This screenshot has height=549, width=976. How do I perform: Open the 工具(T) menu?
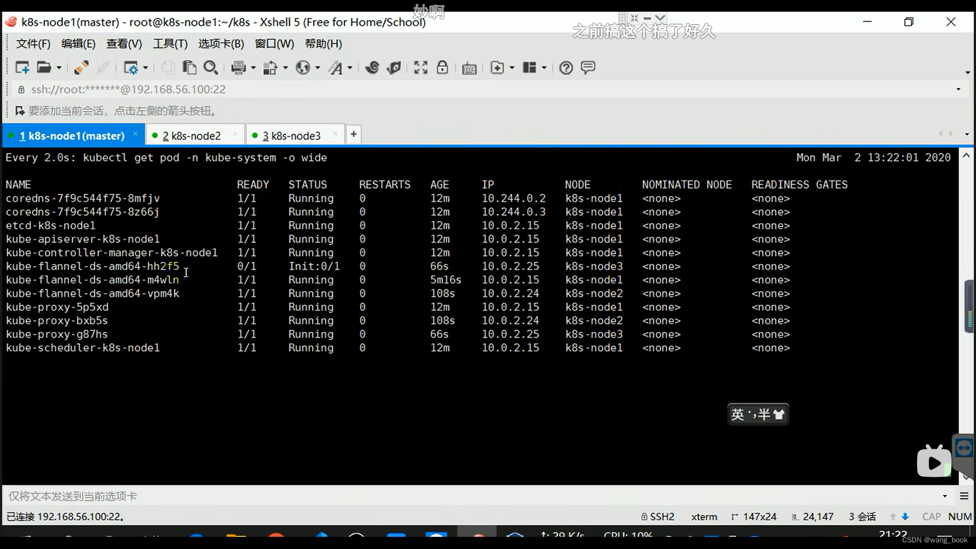[170, 44]
